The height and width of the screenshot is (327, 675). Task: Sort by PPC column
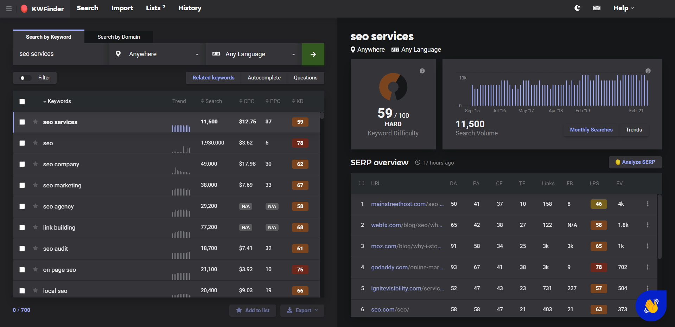(x=273, y=101)
